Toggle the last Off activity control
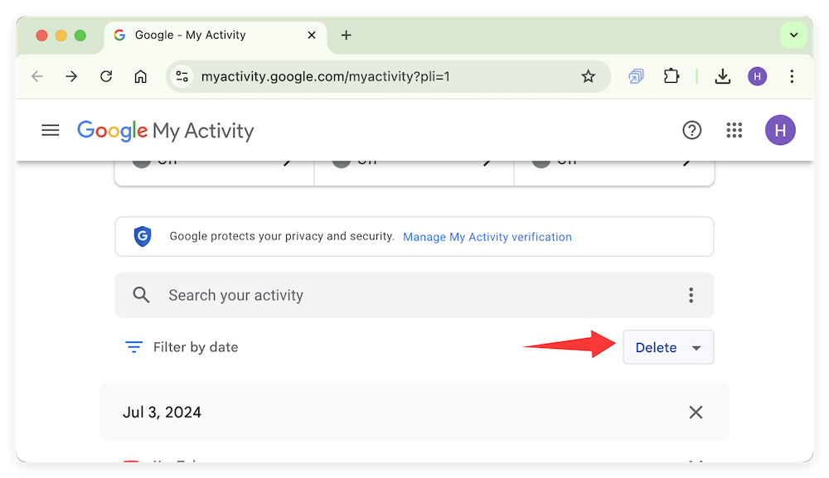This screenshot has width=829, height=478. (541, 159)
